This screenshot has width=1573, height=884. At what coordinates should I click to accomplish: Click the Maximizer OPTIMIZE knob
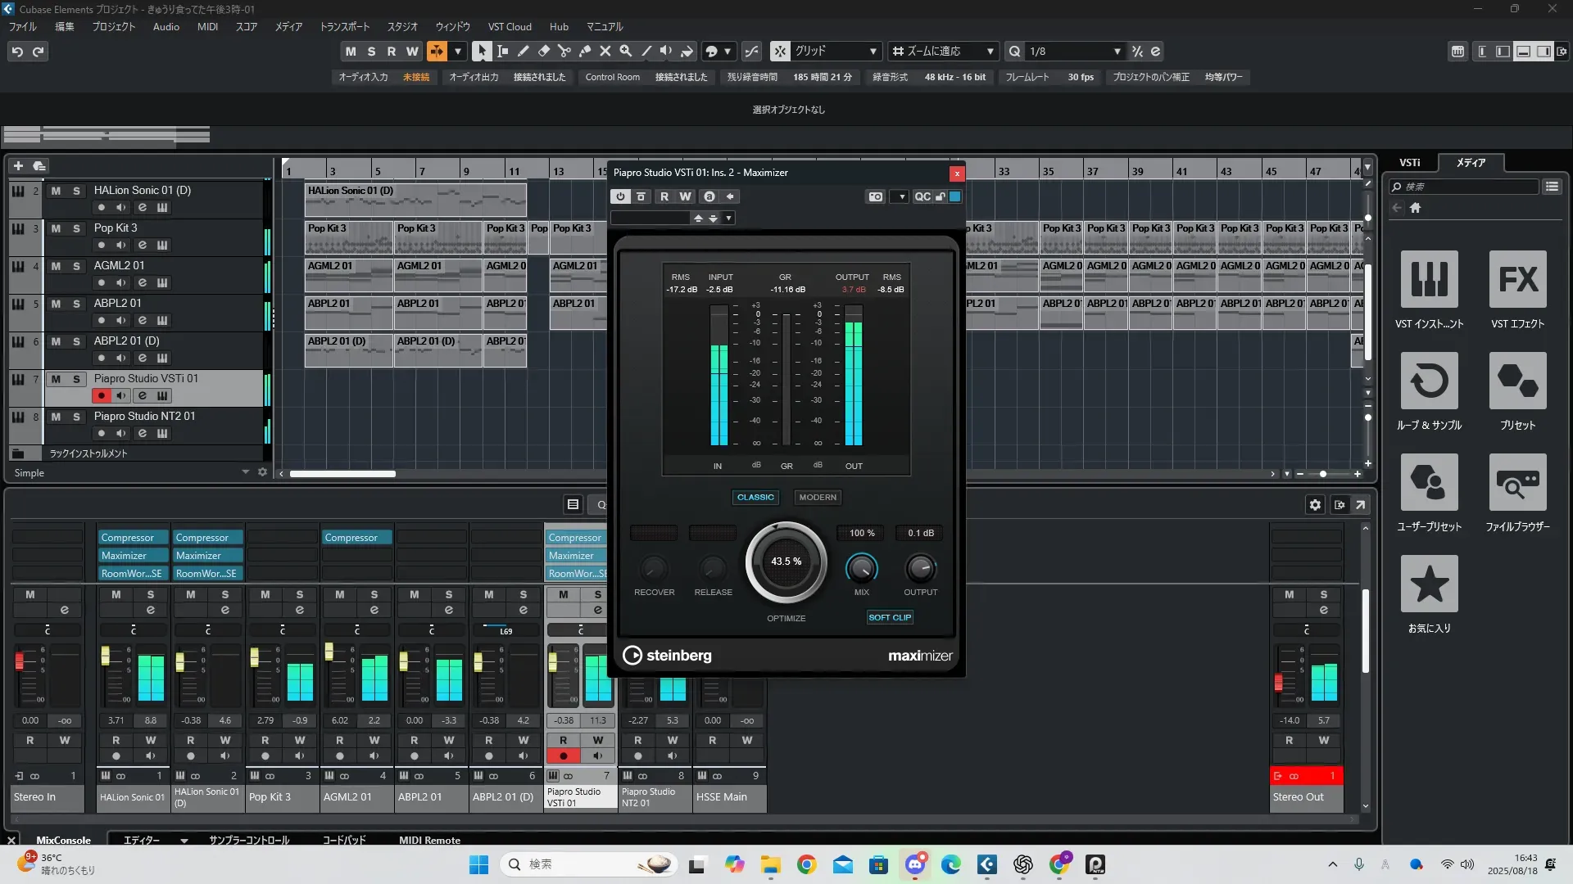click(x=786, y=562)
